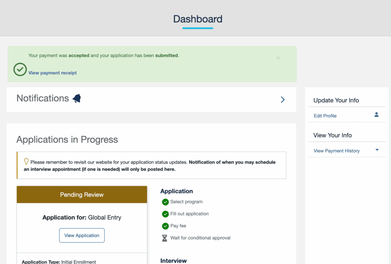The height and width of the screenshot is (264, 391).
Task: Dismiss the payment accepted alert banner
Action: tap(278, 58)
